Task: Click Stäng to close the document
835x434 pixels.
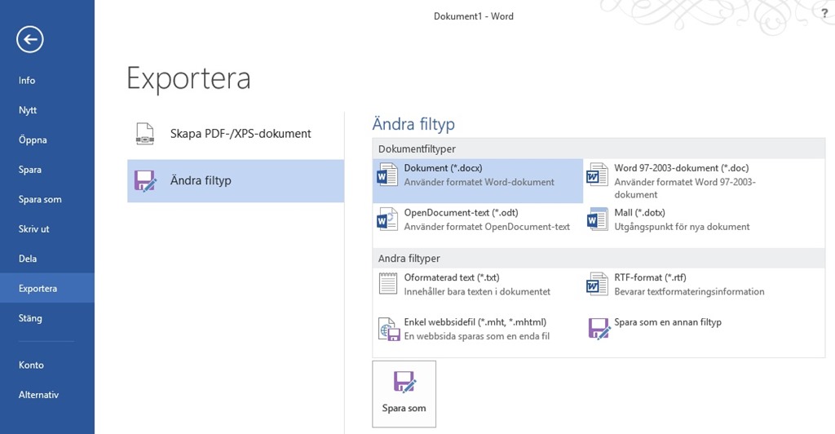Action: pos(30,318)
